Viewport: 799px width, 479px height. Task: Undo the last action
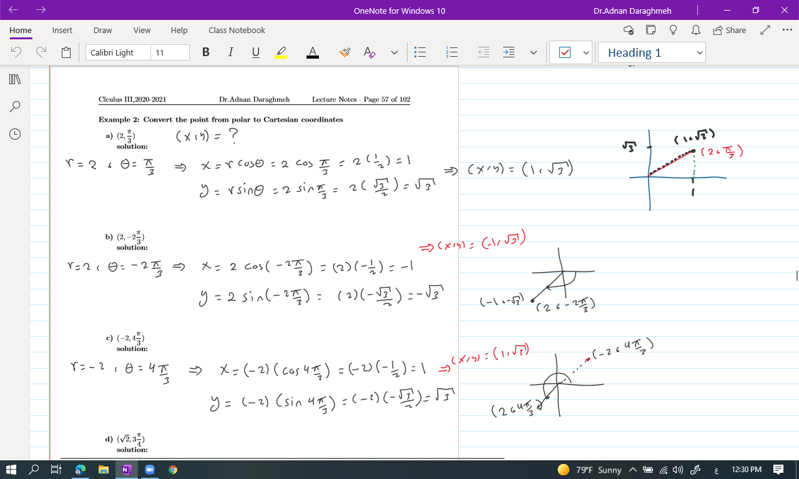(x=17, y=52)
